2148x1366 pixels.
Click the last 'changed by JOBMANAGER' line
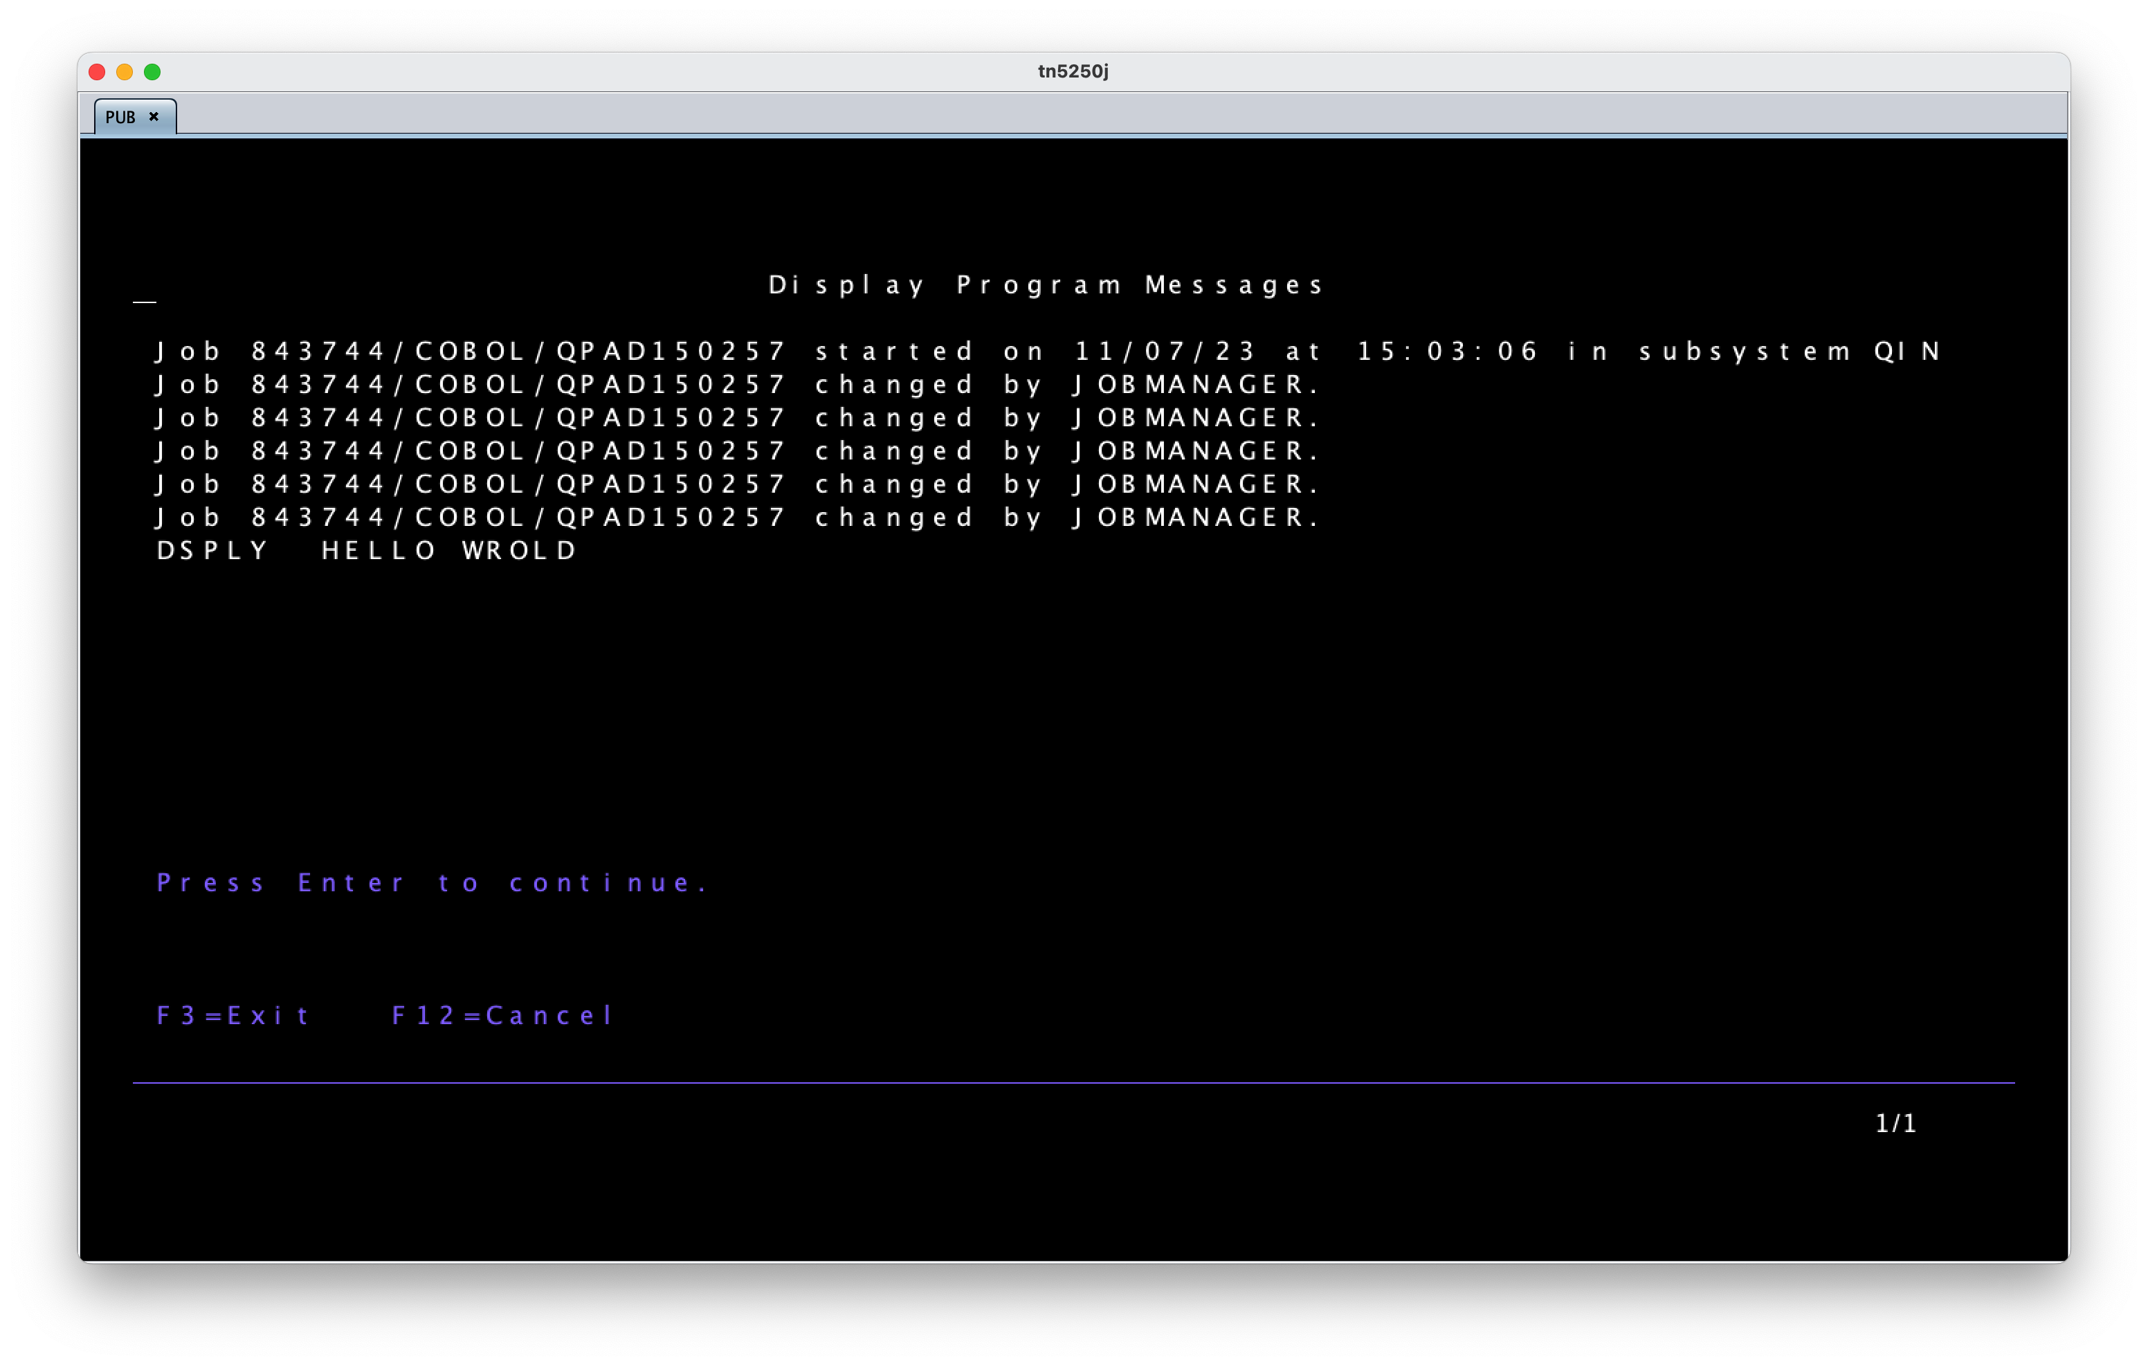[x=737, y=518]
